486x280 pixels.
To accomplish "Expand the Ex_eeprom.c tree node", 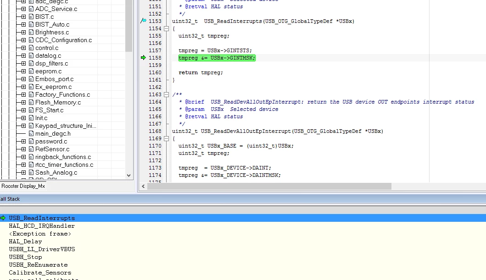I will (x=23, y=87).
